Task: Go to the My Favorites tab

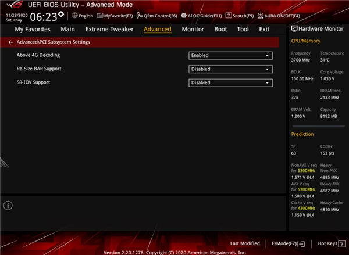Action: 33,29
